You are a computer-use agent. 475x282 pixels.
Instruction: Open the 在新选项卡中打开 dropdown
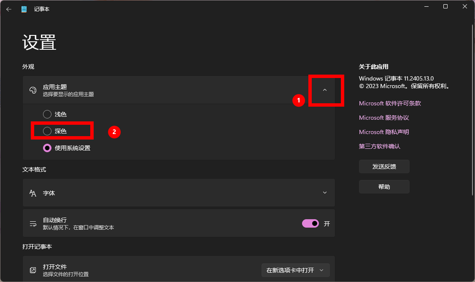point(295,270)
